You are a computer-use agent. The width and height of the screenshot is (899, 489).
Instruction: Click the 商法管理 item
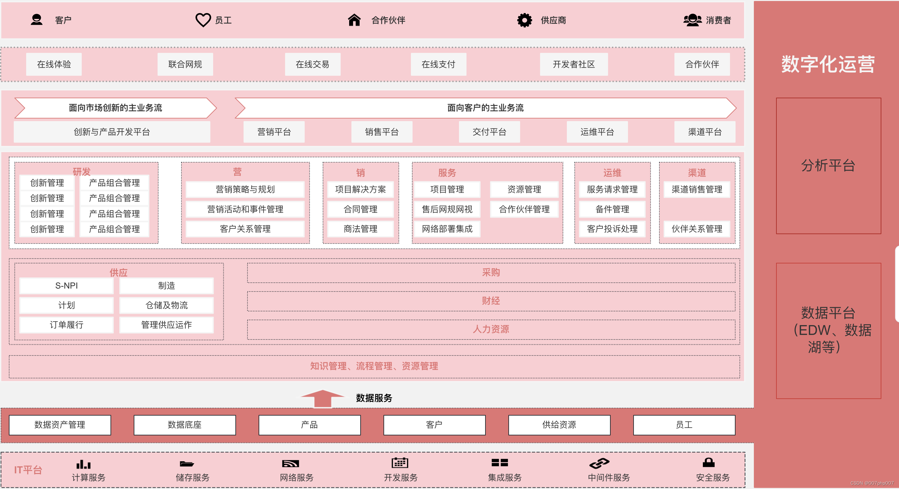coord(361,229)
